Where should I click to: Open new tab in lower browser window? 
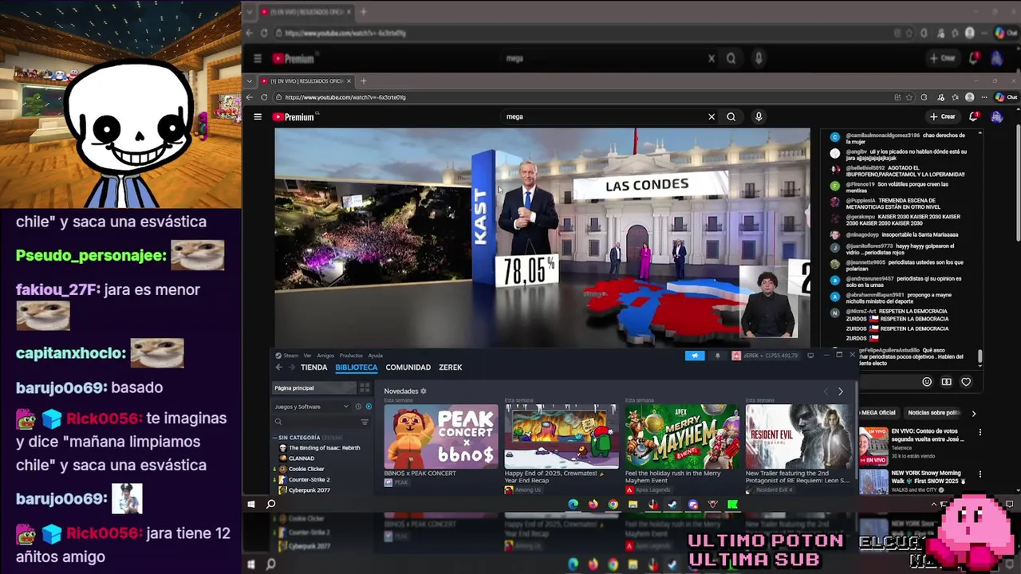(x=363, y=81)
